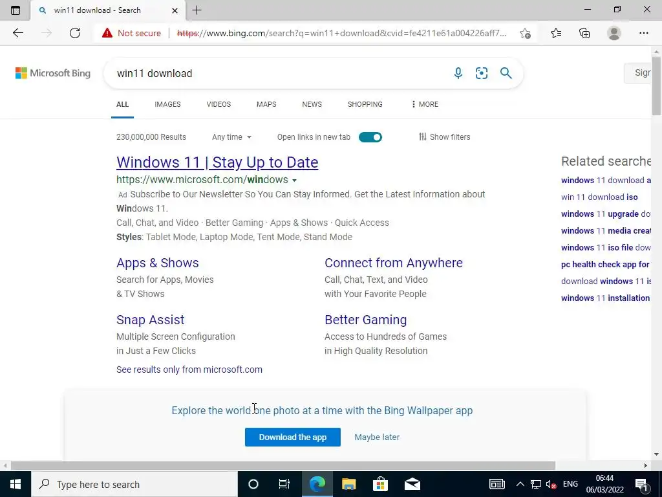Open the MORE search categories menu
The width and height of the screenshot is (662, 497).
(x=425, y=104)
